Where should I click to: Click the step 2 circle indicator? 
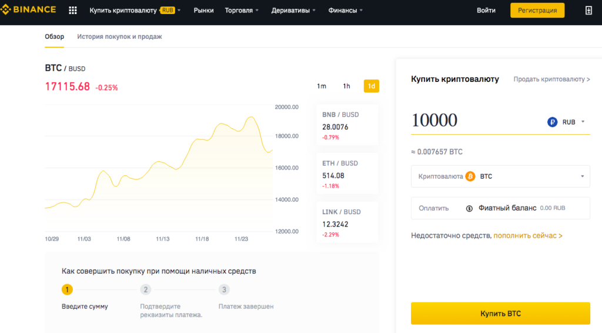point(146,289)
